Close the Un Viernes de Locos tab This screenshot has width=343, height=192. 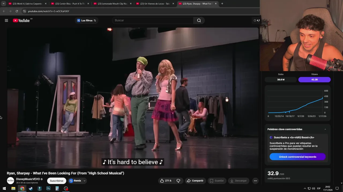173,4
